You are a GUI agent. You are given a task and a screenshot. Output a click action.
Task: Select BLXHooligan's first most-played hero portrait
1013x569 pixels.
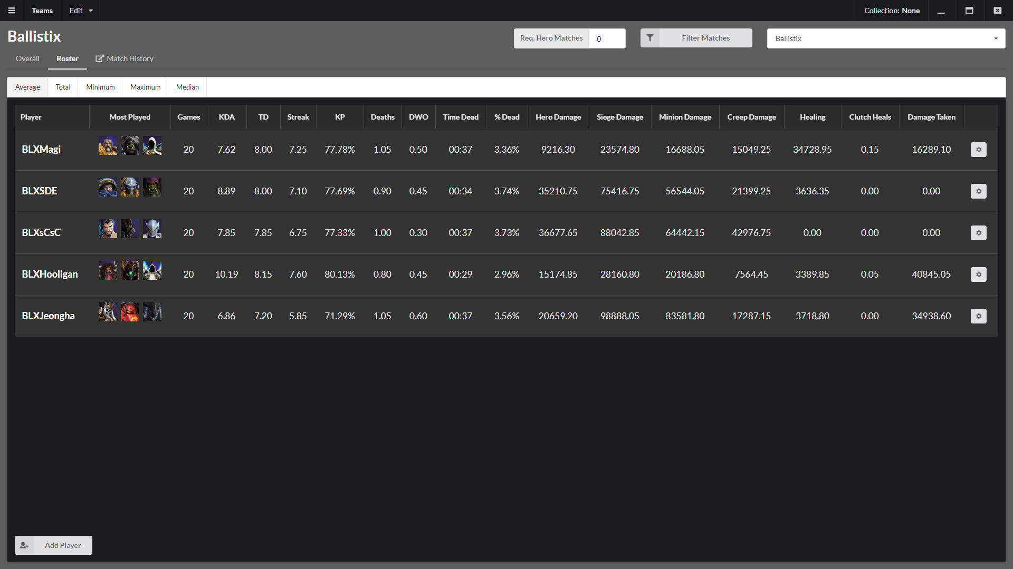(108, 270)
